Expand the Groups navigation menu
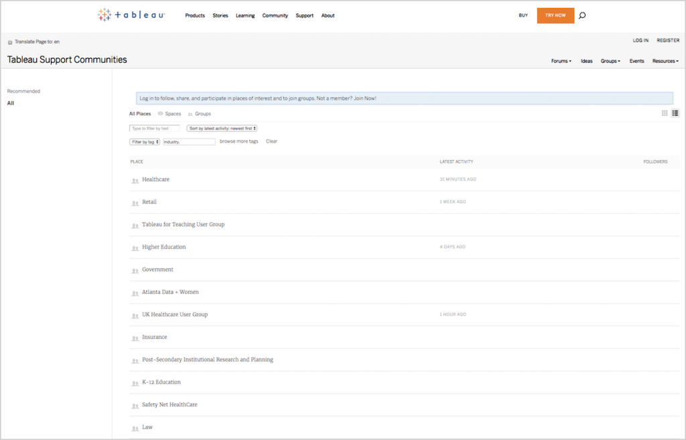The width and height of the screenshot is (686, 440). (610, 61)
